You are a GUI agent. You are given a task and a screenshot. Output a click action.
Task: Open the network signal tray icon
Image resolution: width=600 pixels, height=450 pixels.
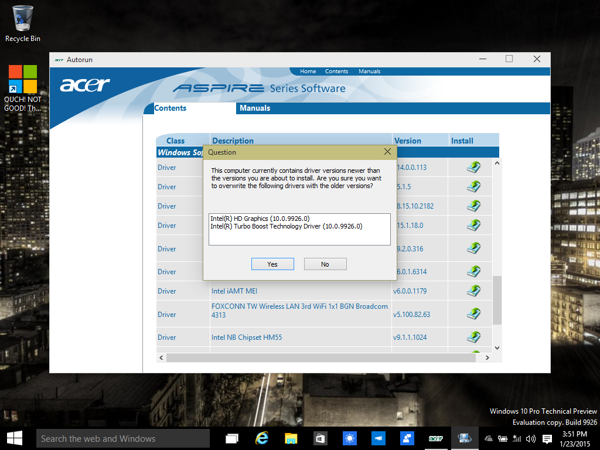pos(517,439)
